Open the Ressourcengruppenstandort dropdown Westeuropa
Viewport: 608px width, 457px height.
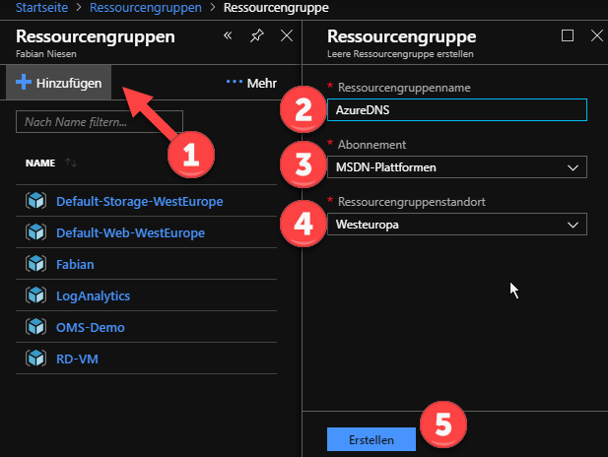[457, 224]
